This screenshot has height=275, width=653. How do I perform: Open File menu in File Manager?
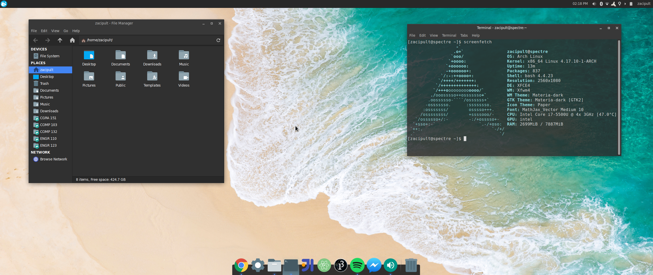click(34, 31)
